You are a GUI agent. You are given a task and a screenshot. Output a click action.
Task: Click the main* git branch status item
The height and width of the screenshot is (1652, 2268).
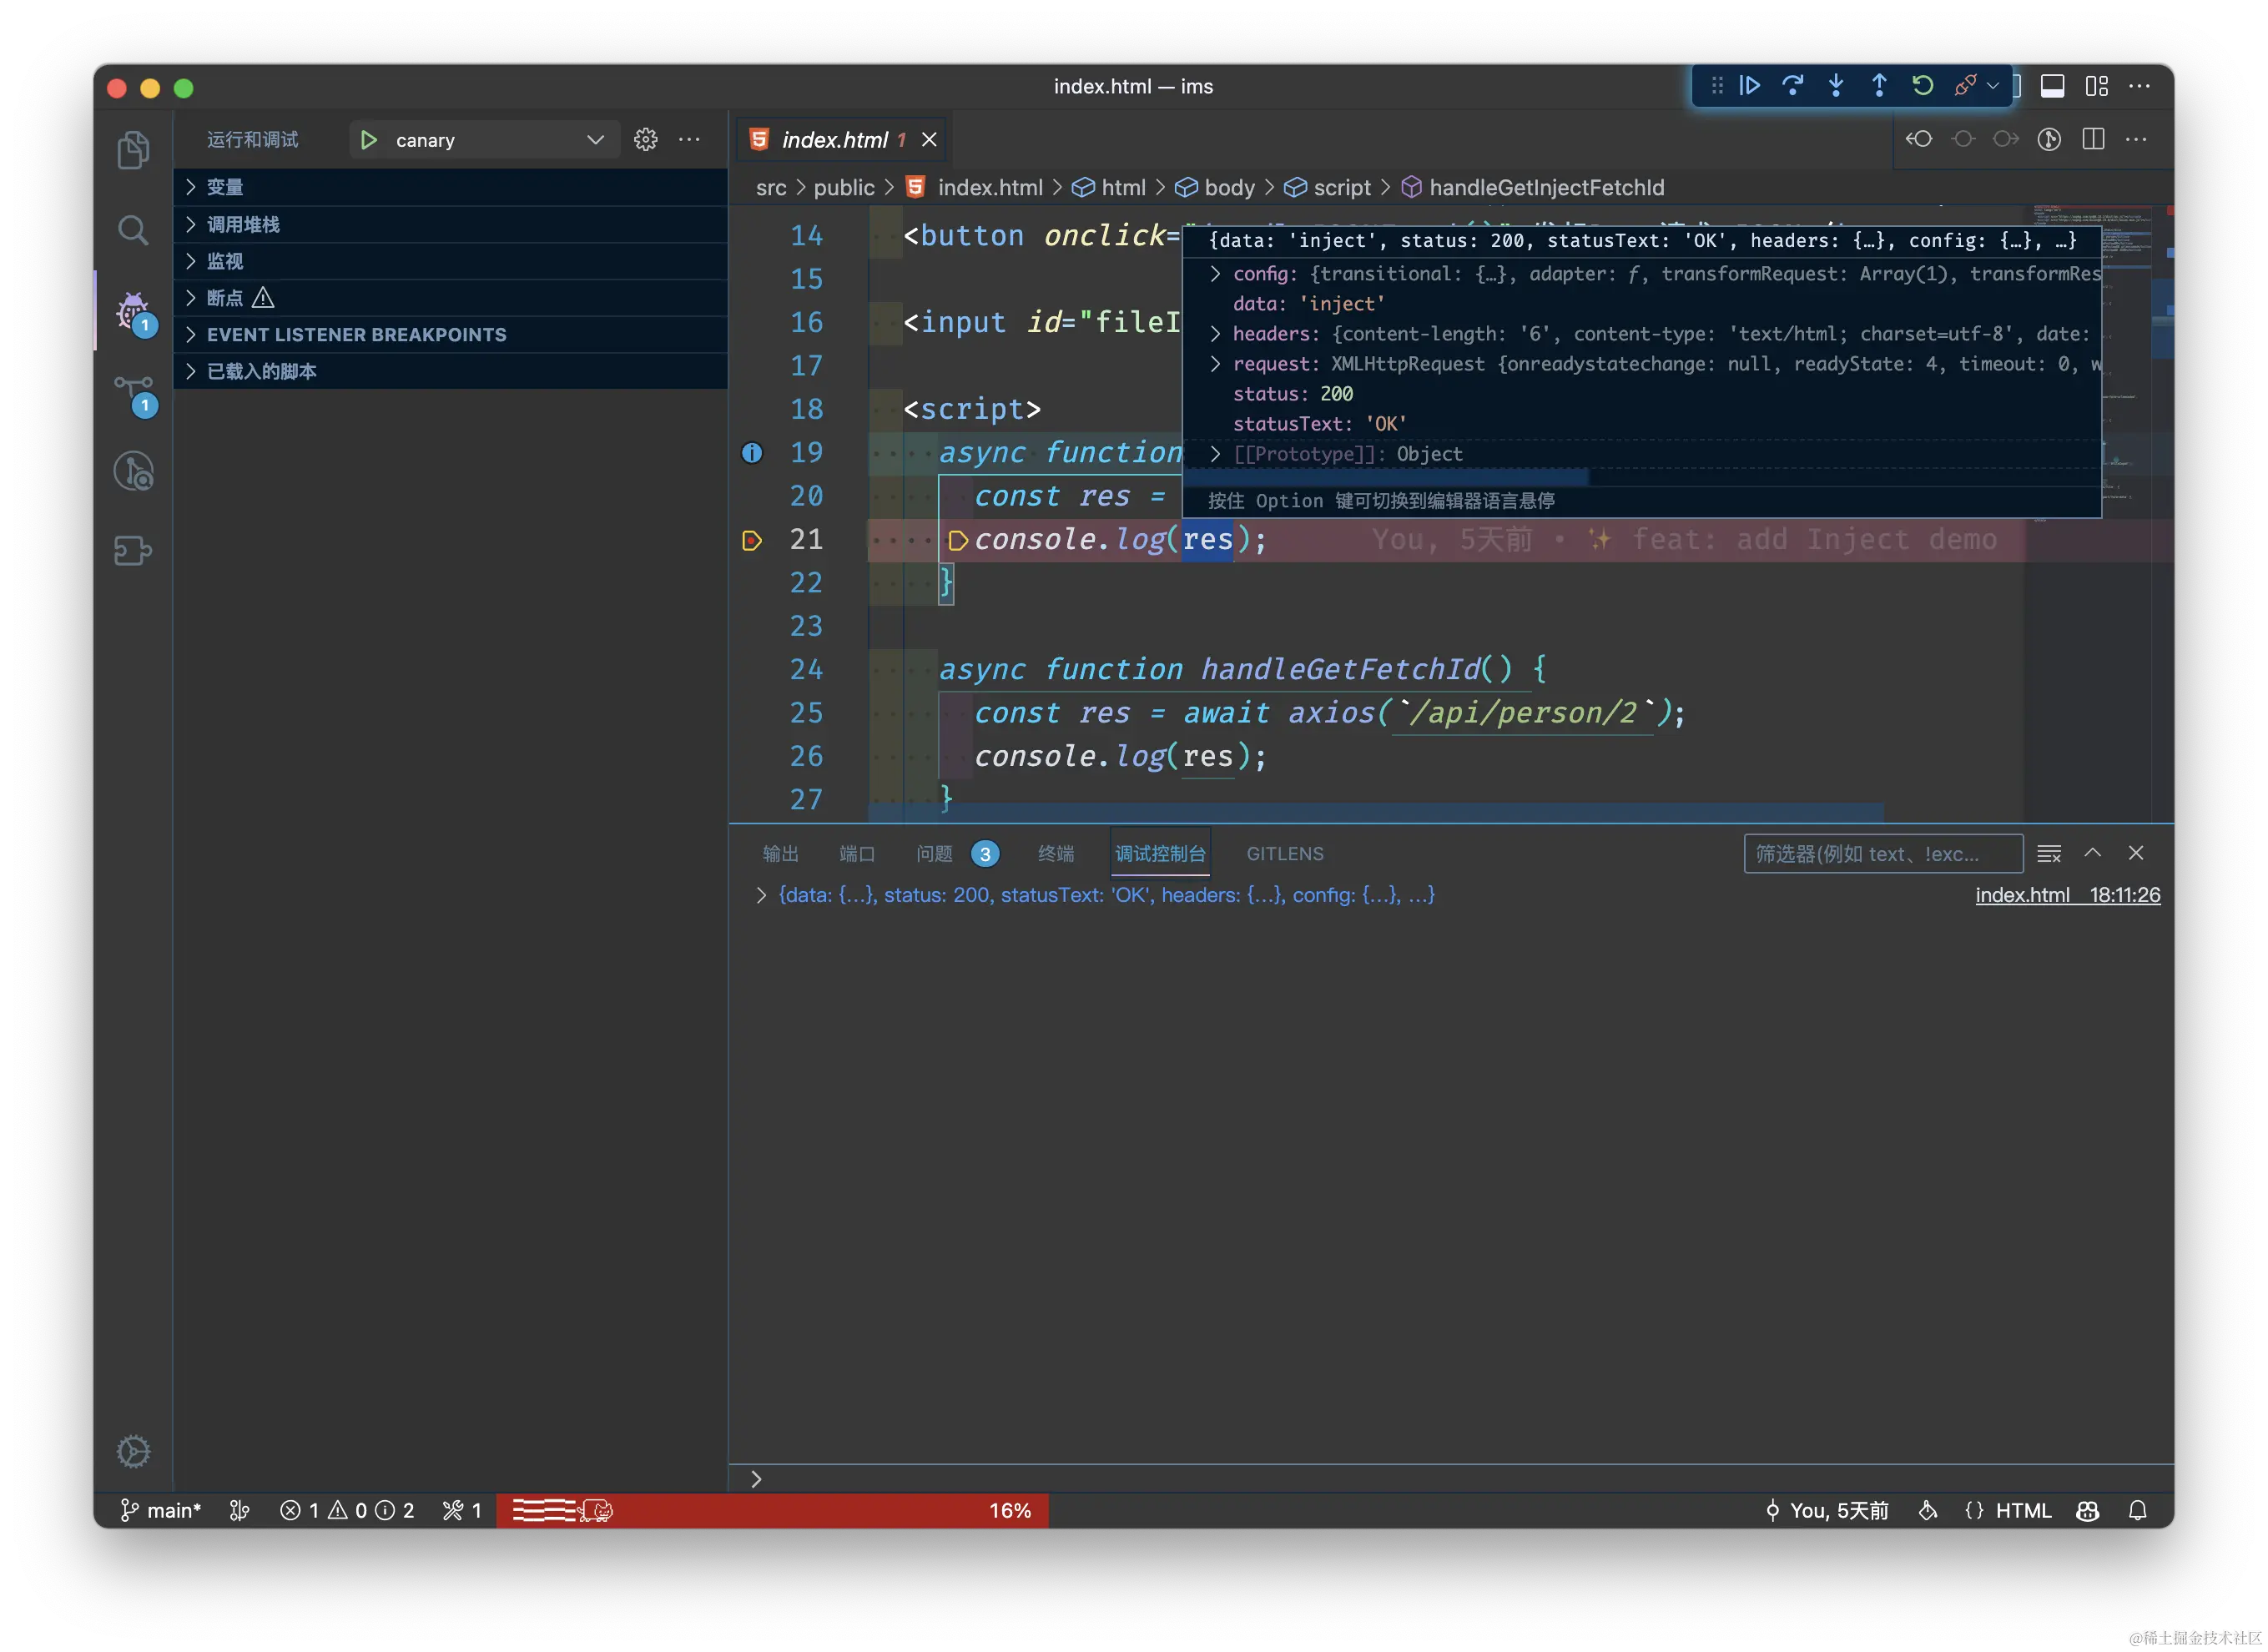coord(161,1510)
